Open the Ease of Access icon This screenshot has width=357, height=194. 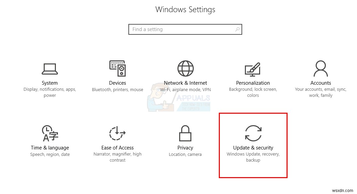118,133
